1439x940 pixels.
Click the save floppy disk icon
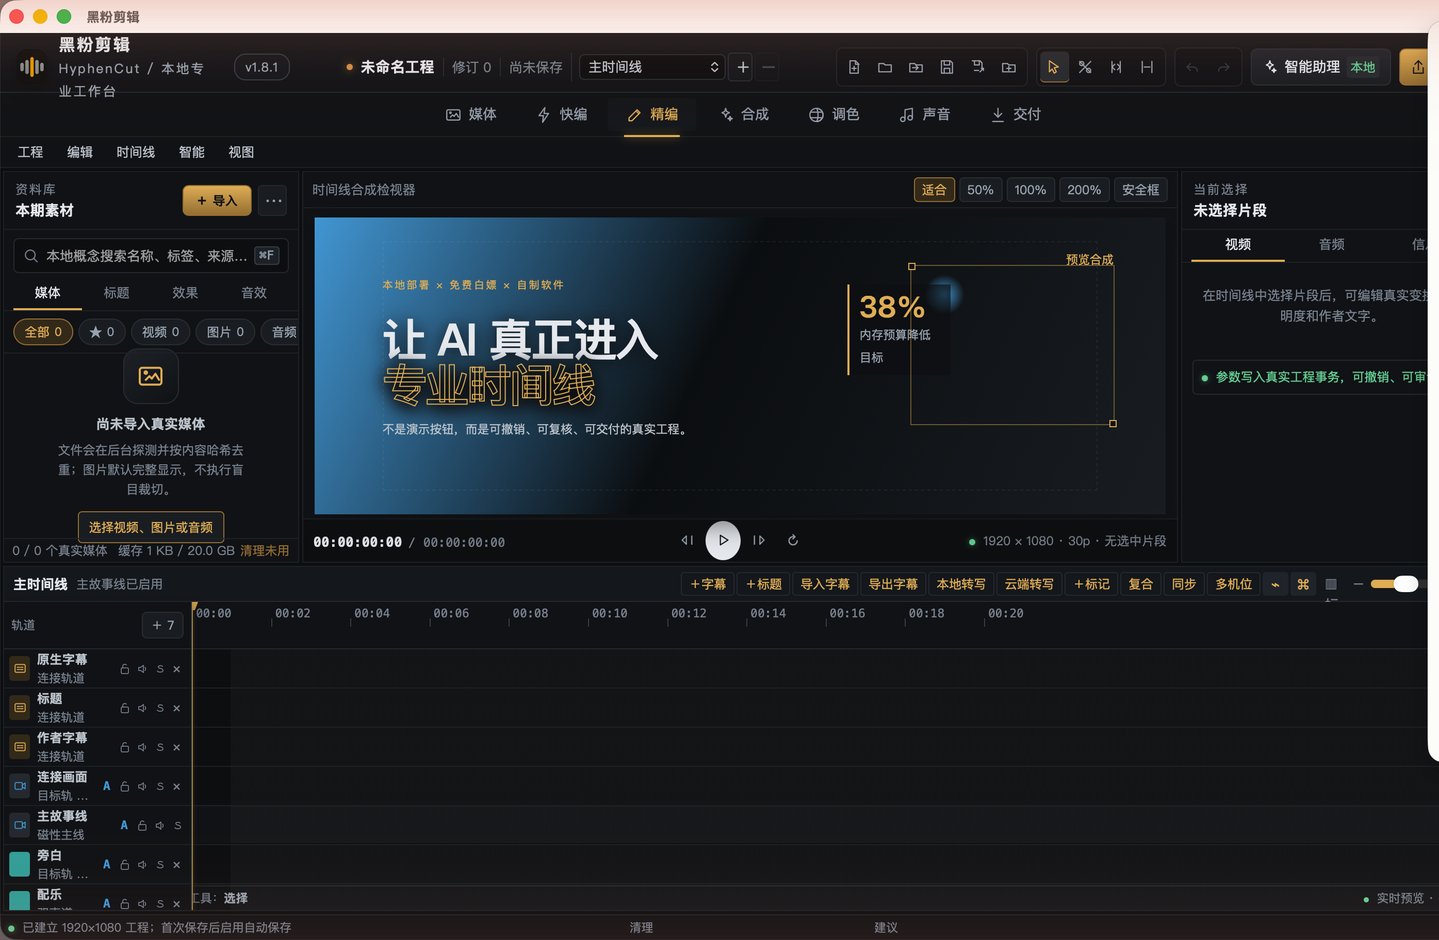click(x=947, y=67)
